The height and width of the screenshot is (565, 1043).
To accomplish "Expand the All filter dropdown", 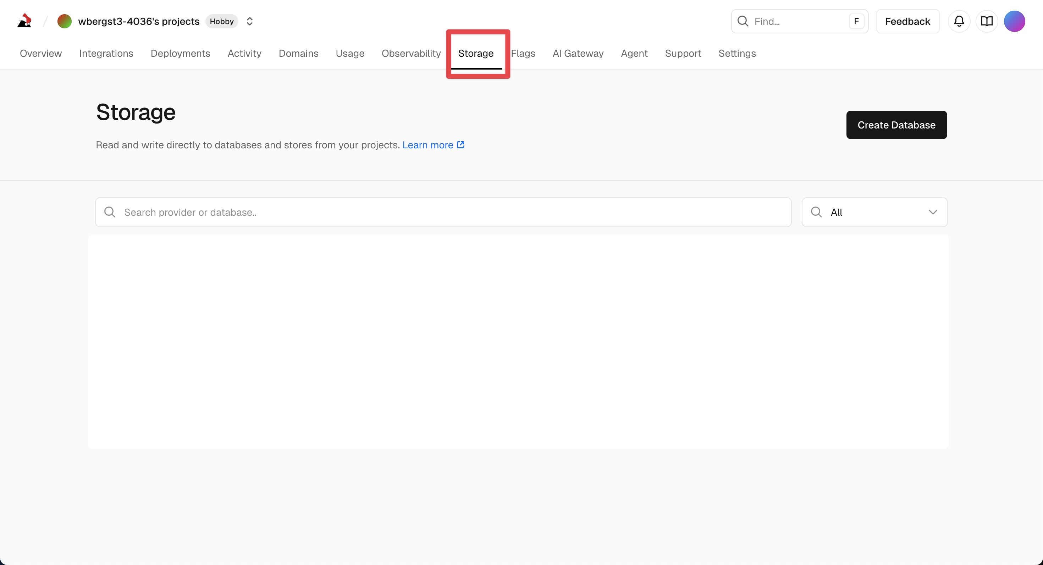I will [x=874, y=212].
